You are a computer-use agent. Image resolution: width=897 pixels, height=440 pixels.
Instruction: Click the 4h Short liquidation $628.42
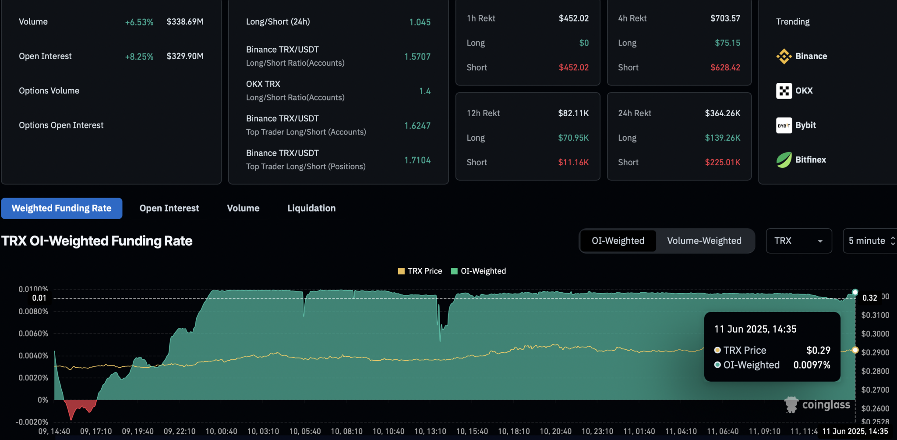[x=725, y=67]
